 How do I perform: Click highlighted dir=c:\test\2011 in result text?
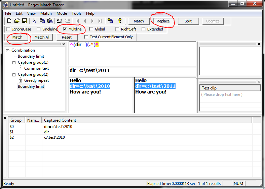click(155, 86)
